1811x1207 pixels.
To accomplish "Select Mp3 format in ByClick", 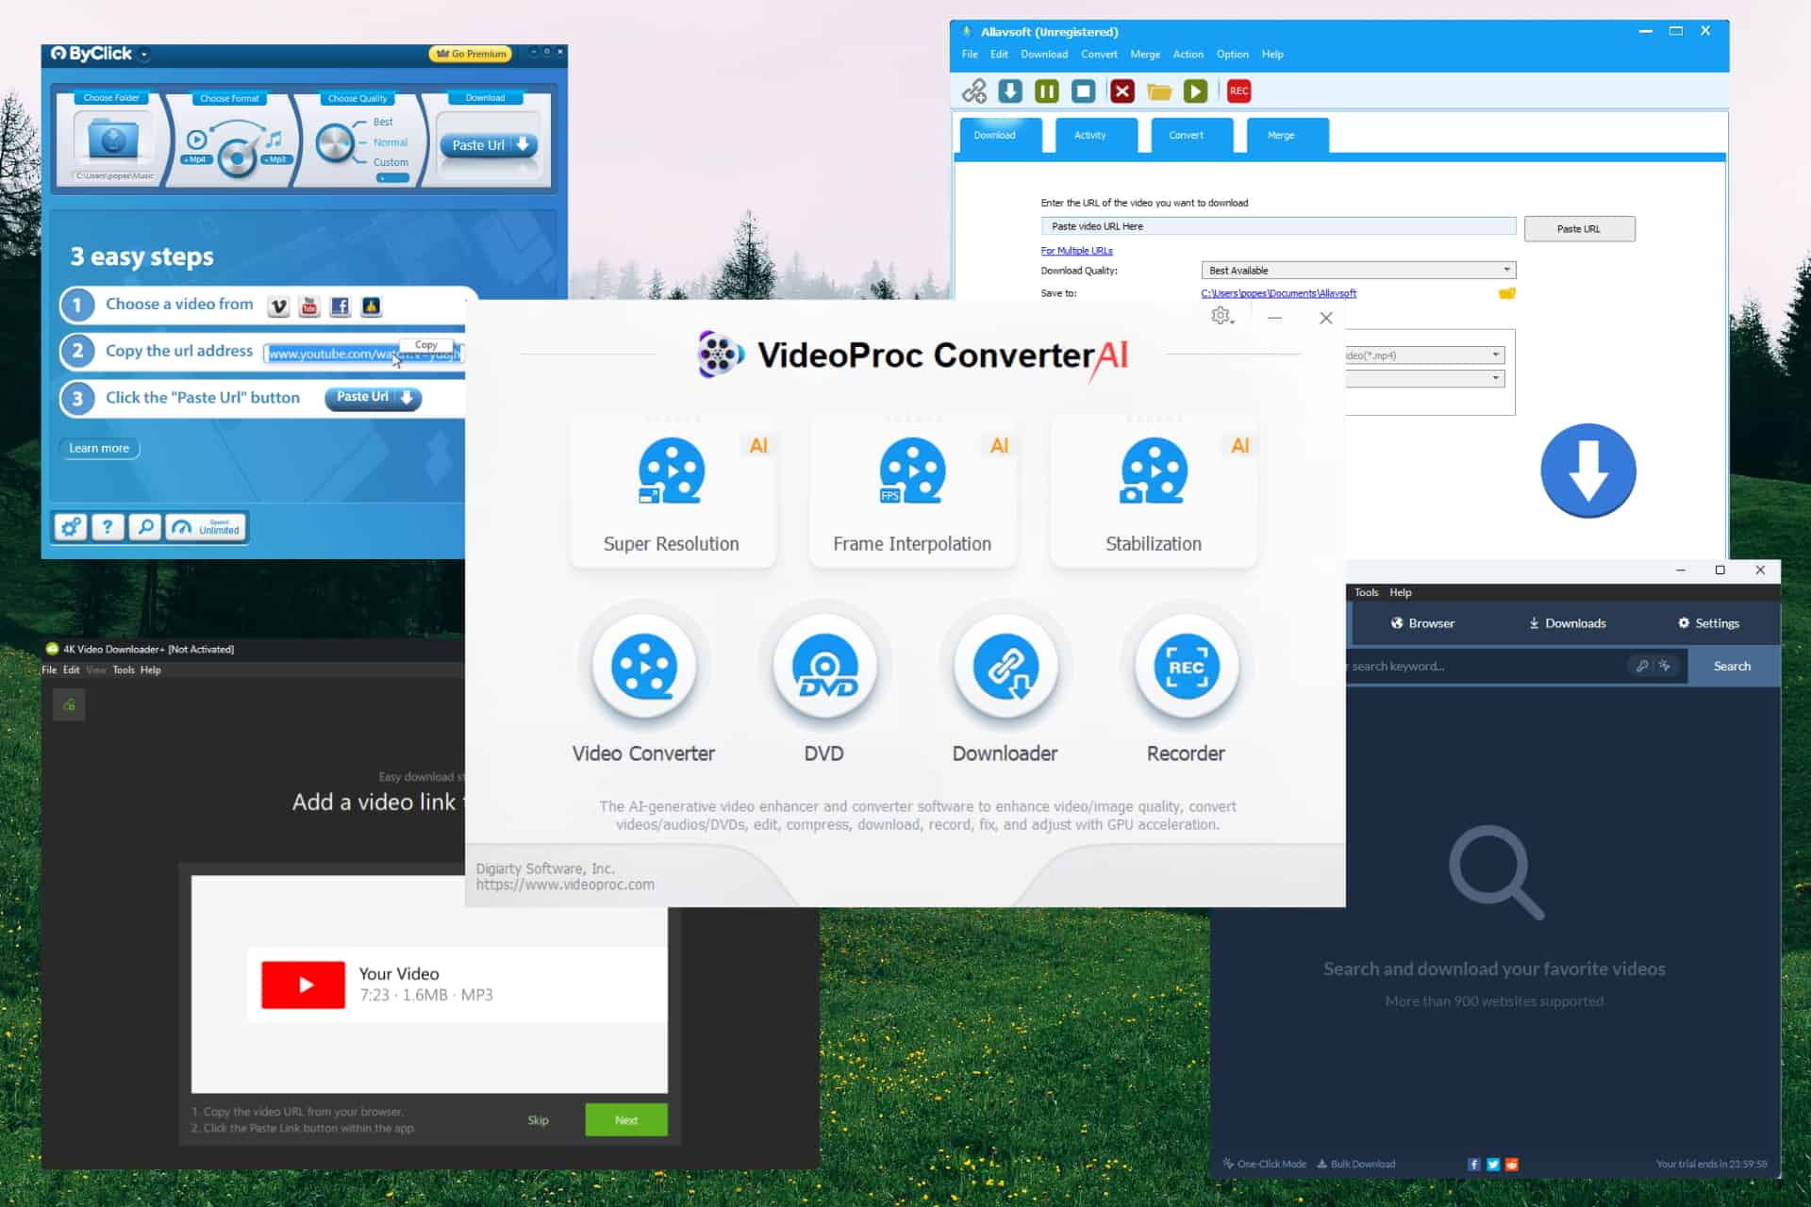I will coord(275,159).
